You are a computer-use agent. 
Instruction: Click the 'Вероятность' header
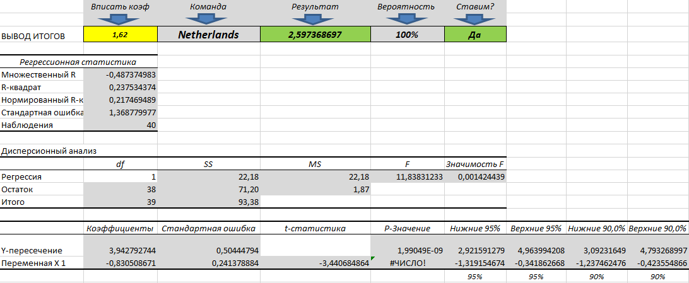[x=406, y=6]
